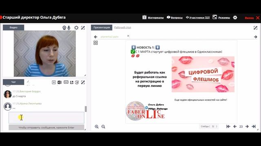This screenshot has width=261, height=146.
Task: Click the current slide number 23
Action: [241, 127]
